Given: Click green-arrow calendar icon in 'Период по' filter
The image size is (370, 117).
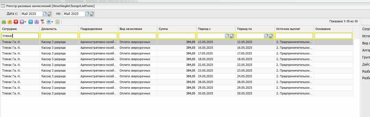Looking at the screenshot, I should (x=271, y=36).
